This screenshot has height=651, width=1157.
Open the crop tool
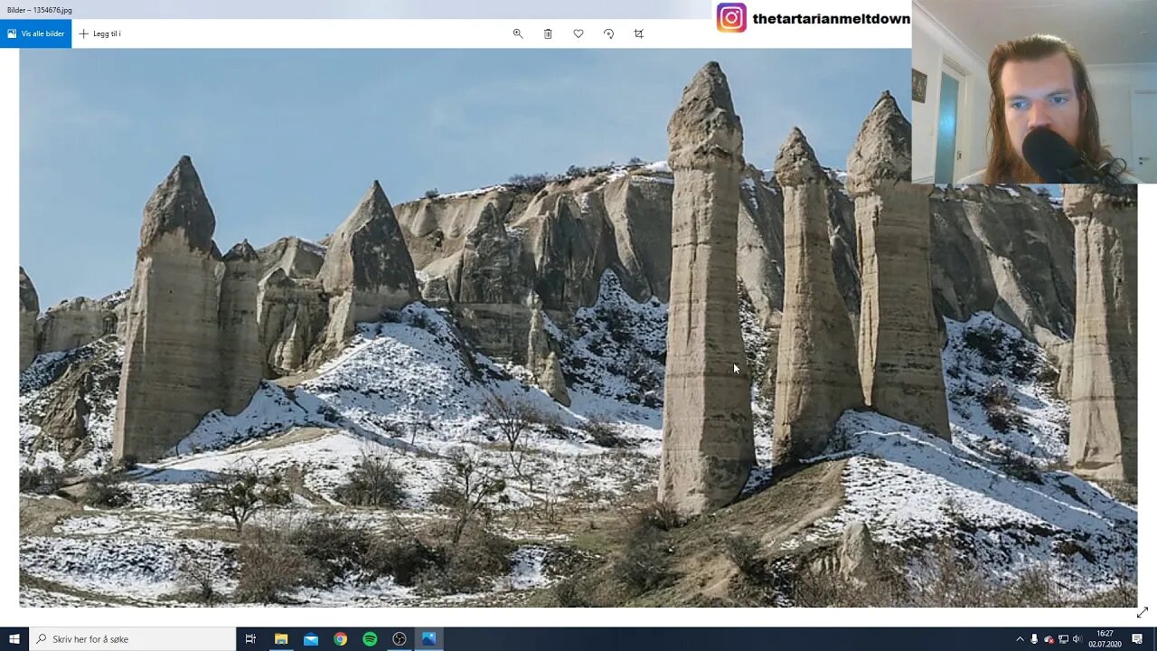(x=639, y=33)
